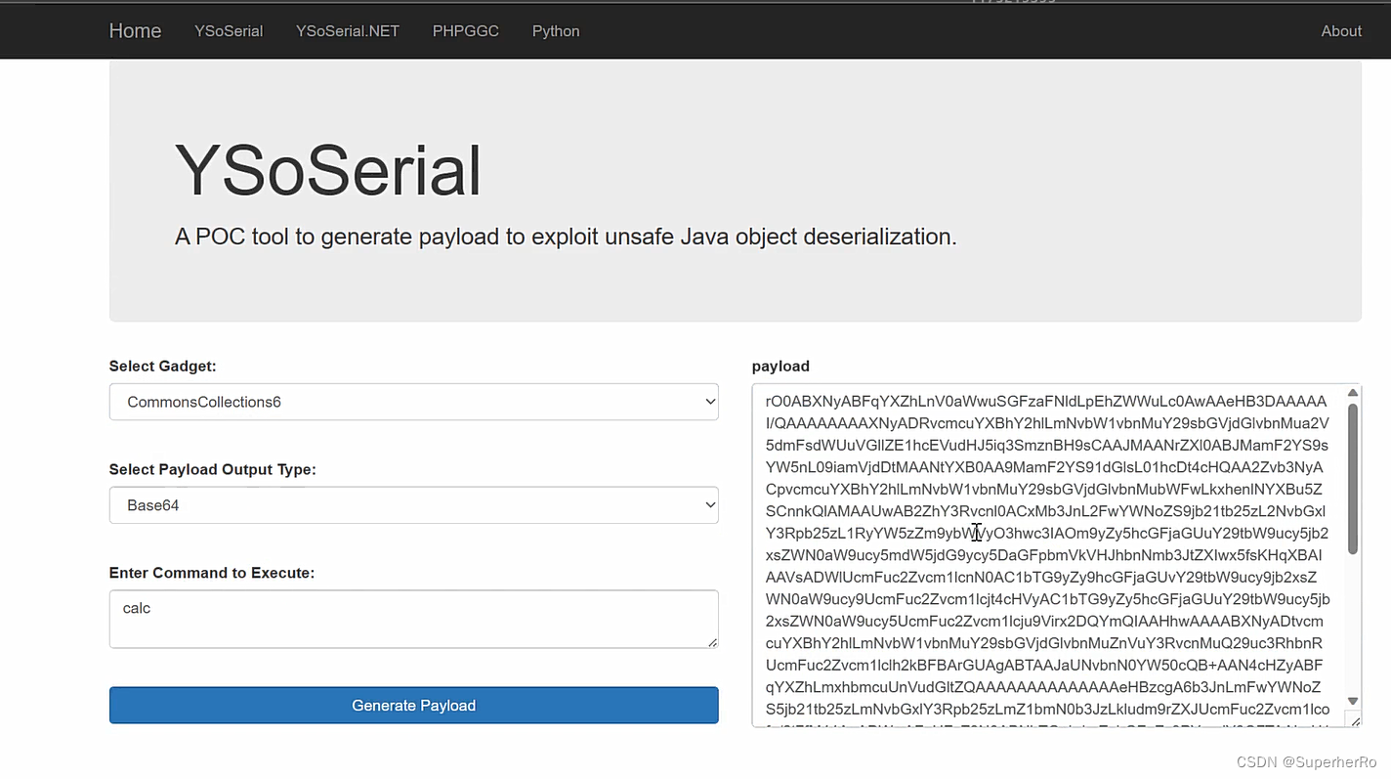Click the Generate Payload button
Viewport: 1391px width, 779px height.
[x=414, y=706]
